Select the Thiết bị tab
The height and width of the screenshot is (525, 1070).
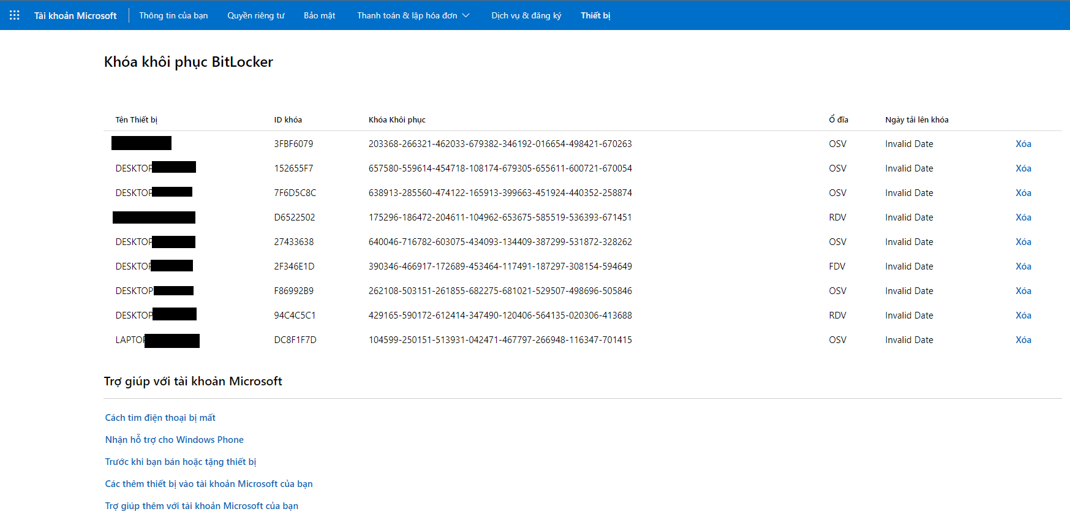tap(595, 15)
